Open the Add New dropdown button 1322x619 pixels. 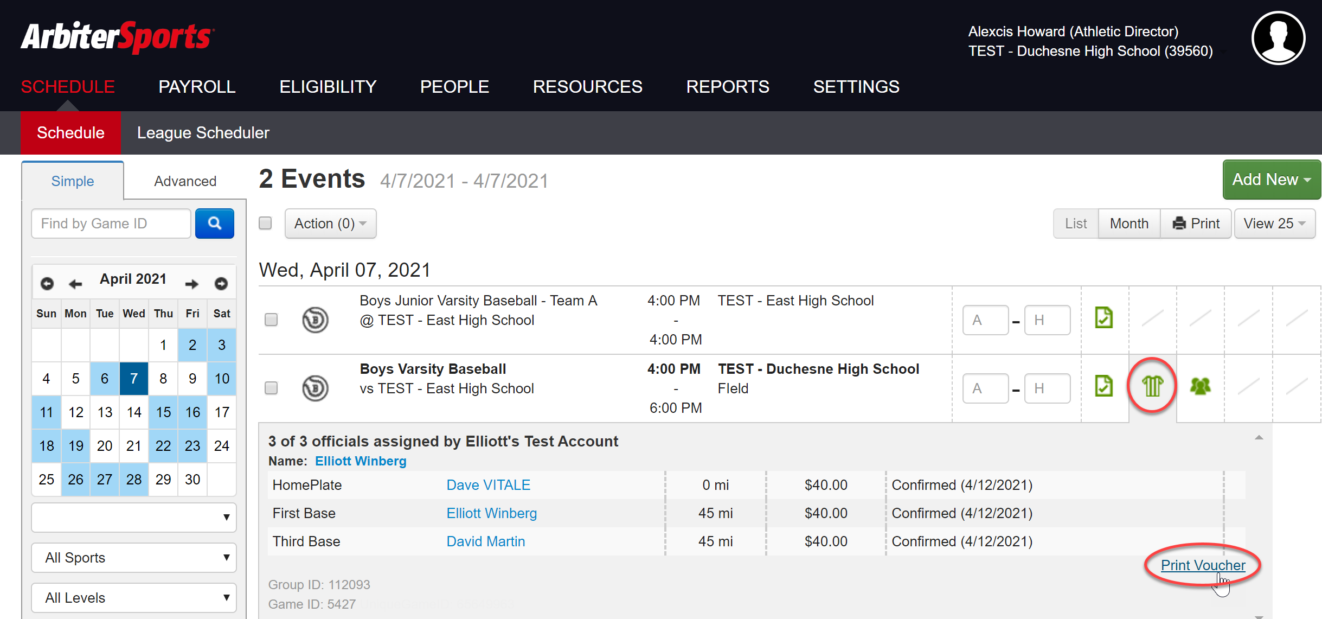tap(1271, 180)
